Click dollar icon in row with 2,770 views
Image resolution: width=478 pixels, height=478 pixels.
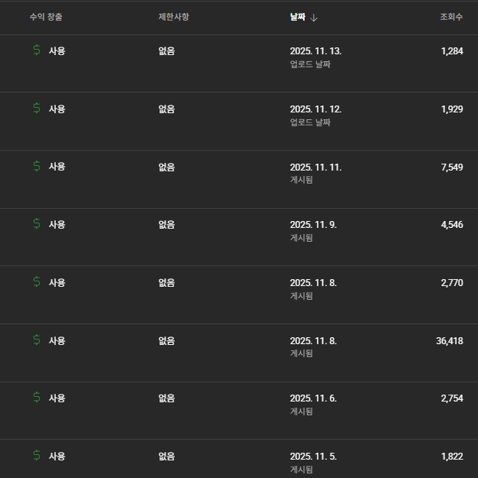(37, 282)
